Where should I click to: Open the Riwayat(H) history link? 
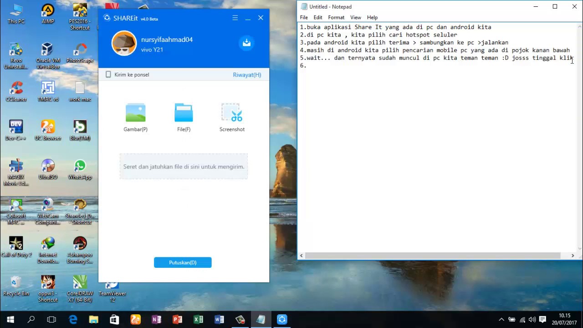(247, 75)
